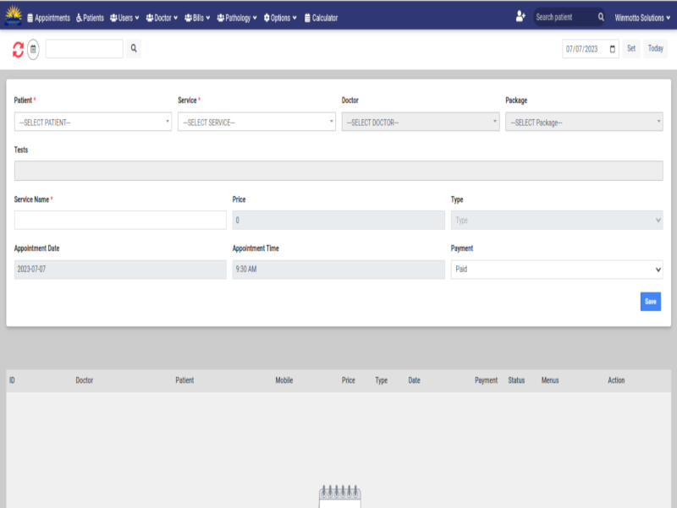Open the --SELECT PATIENT-- dropdown
This screenshot has height=508, width=677.
(x=91, y=122)
